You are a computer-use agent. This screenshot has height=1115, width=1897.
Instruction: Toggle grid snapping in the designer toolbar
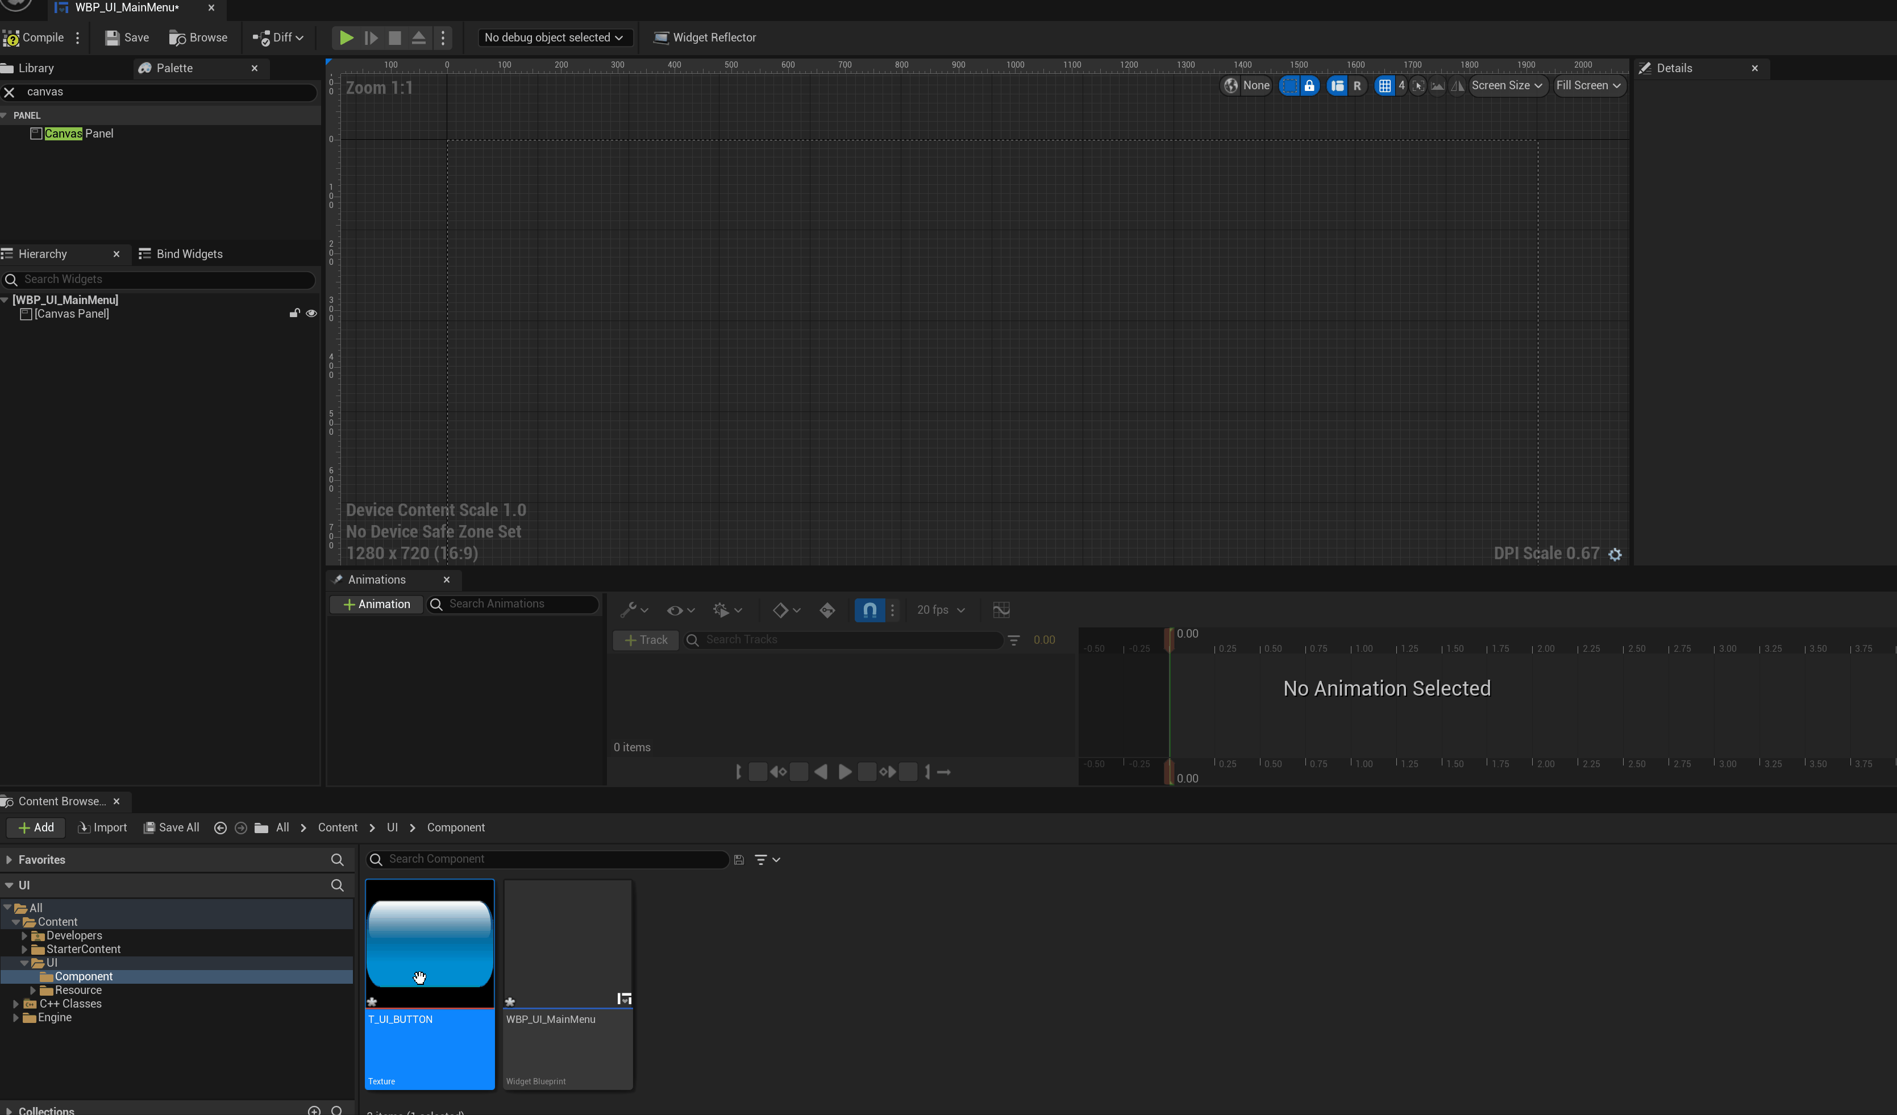click(1384, 86)
